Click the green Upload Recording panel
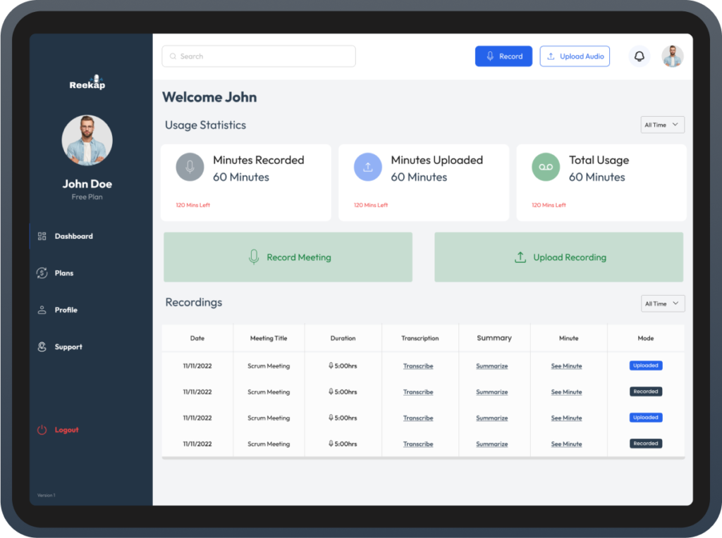The image size is (722, 538). click(x=558, y=258)
